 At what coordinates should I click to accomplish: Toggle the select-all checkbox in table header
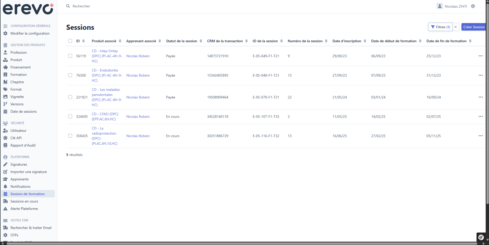70,41
